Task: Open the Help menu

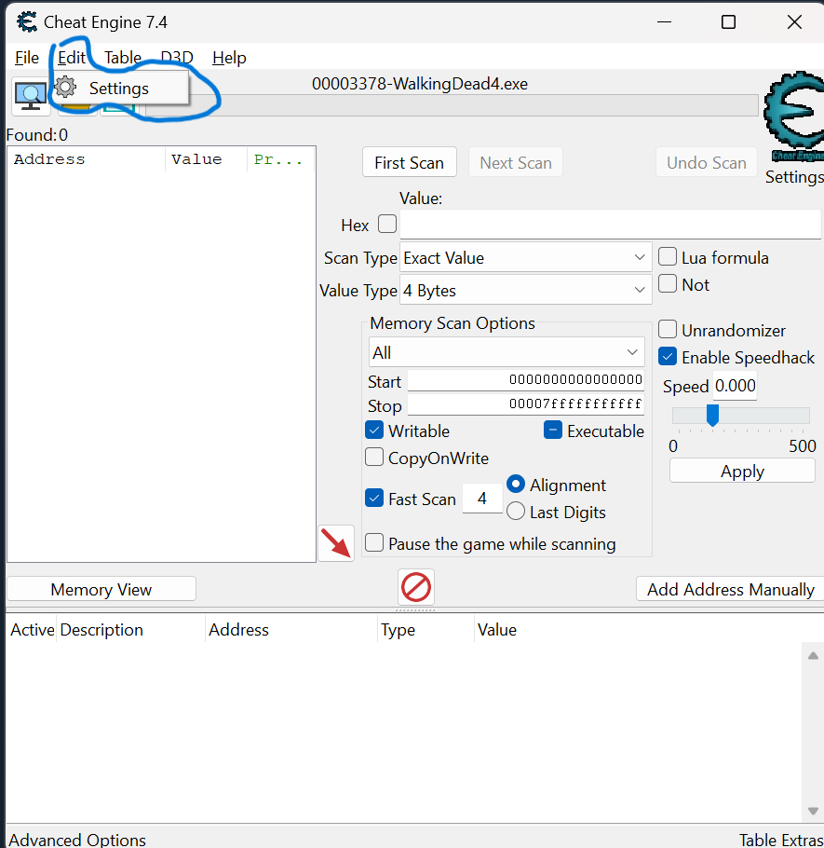Action: pos(229,58)
